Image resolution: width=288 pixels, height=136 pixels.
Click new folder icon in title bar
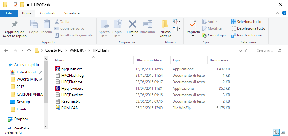(x=23, y=5)
